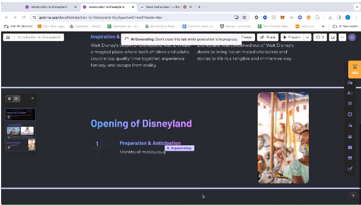Bookmark this page with the star icon

[244, 17]
